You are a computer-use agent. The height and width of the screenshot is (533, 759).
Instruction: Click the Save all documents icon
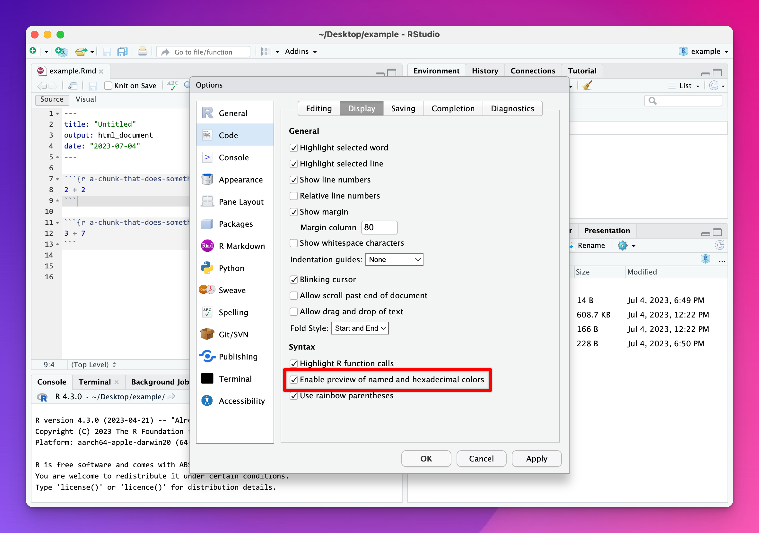[122, 52]
